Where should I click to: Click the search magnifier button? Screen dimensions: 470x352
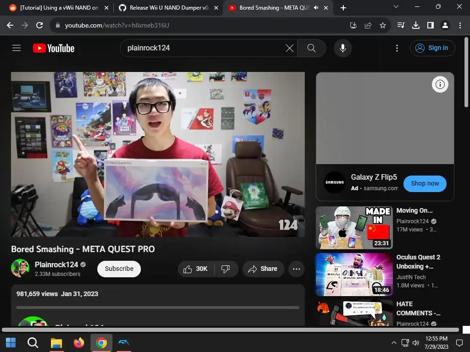[312, 48]
